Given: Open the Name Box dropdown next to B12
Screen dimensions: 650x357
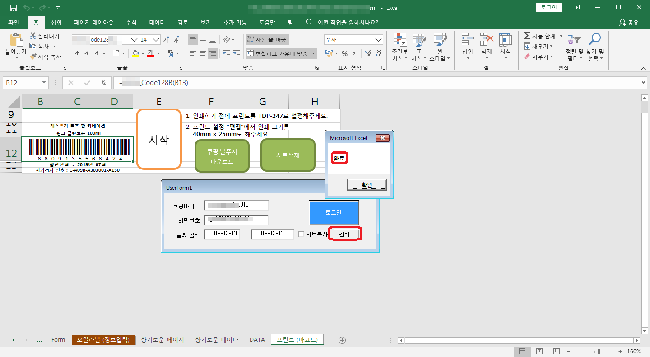Looking at the screenshot, I should 44,83.
